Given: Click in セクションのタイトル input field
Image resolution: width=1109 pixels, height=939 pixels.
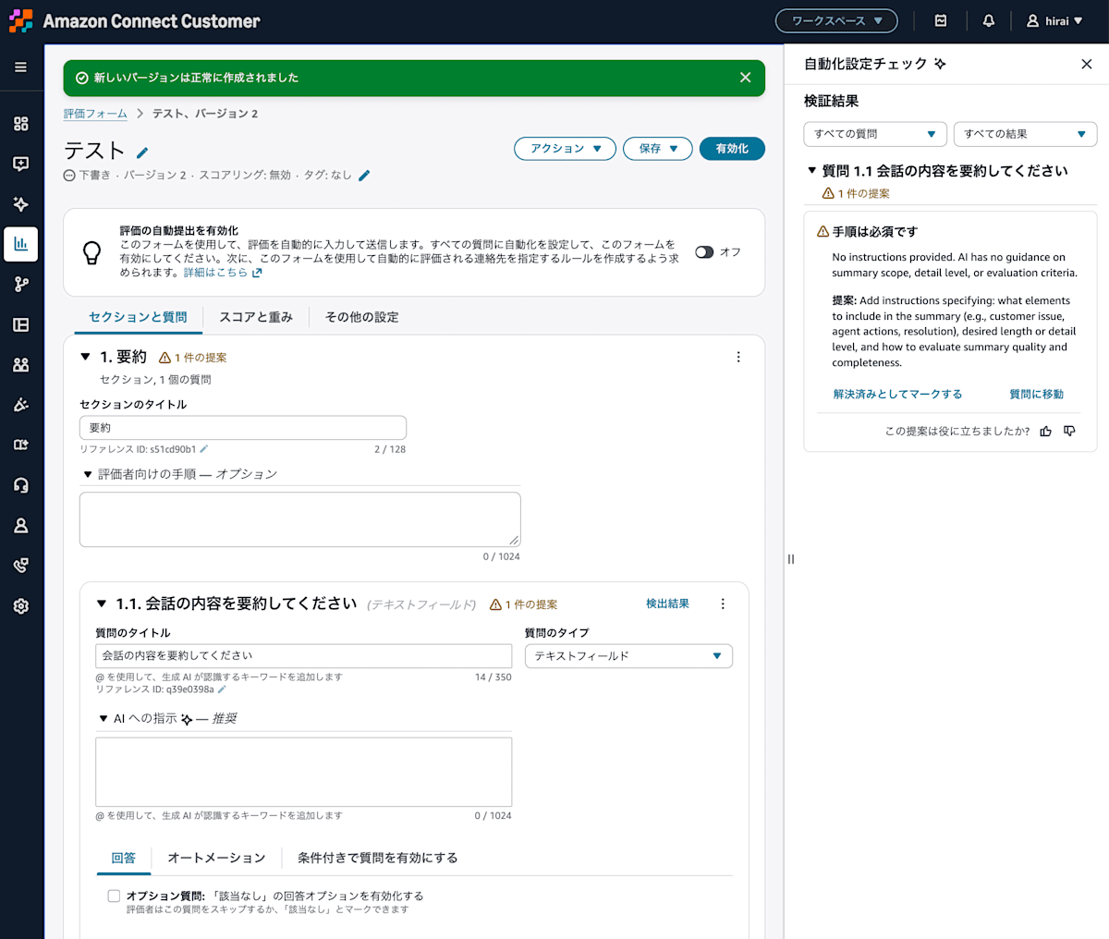Looking at the screenshot, I should tap(243, 428).
